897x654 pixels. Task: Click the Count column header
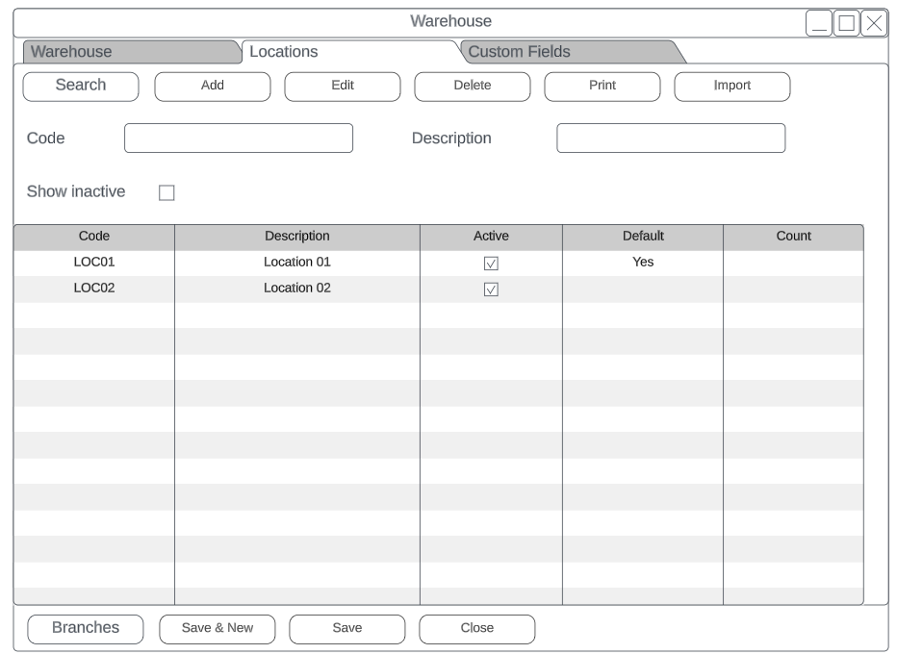pos(793,237)
